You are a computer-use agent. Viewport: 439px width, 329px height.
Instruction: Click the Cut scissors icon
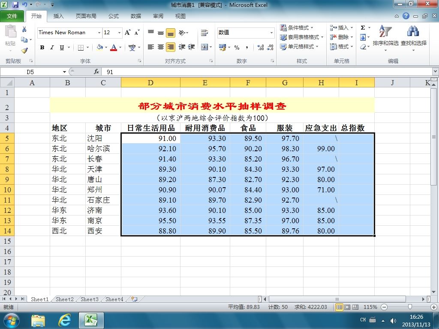[24, 30]
